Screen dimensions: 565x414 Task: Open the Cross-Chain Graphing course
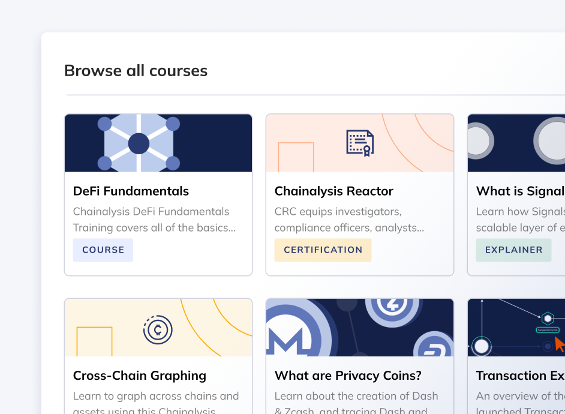point(139,376)
